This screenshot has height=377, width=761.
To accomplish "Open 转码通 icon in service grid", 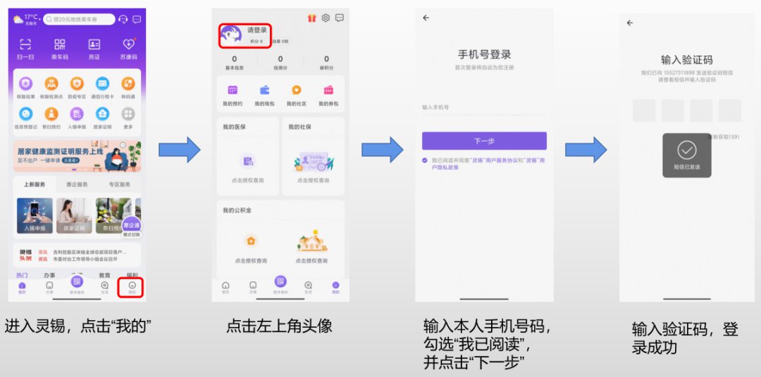I will [128, 84].
